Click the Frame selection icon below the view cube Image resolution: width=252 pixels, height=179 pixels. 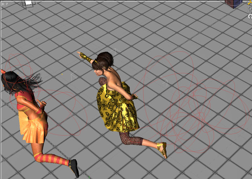[250, 9]
